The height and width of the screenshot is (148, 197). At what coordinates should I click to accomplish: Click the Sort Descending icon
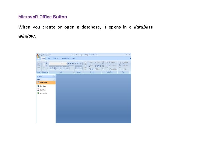coord(103,66)
